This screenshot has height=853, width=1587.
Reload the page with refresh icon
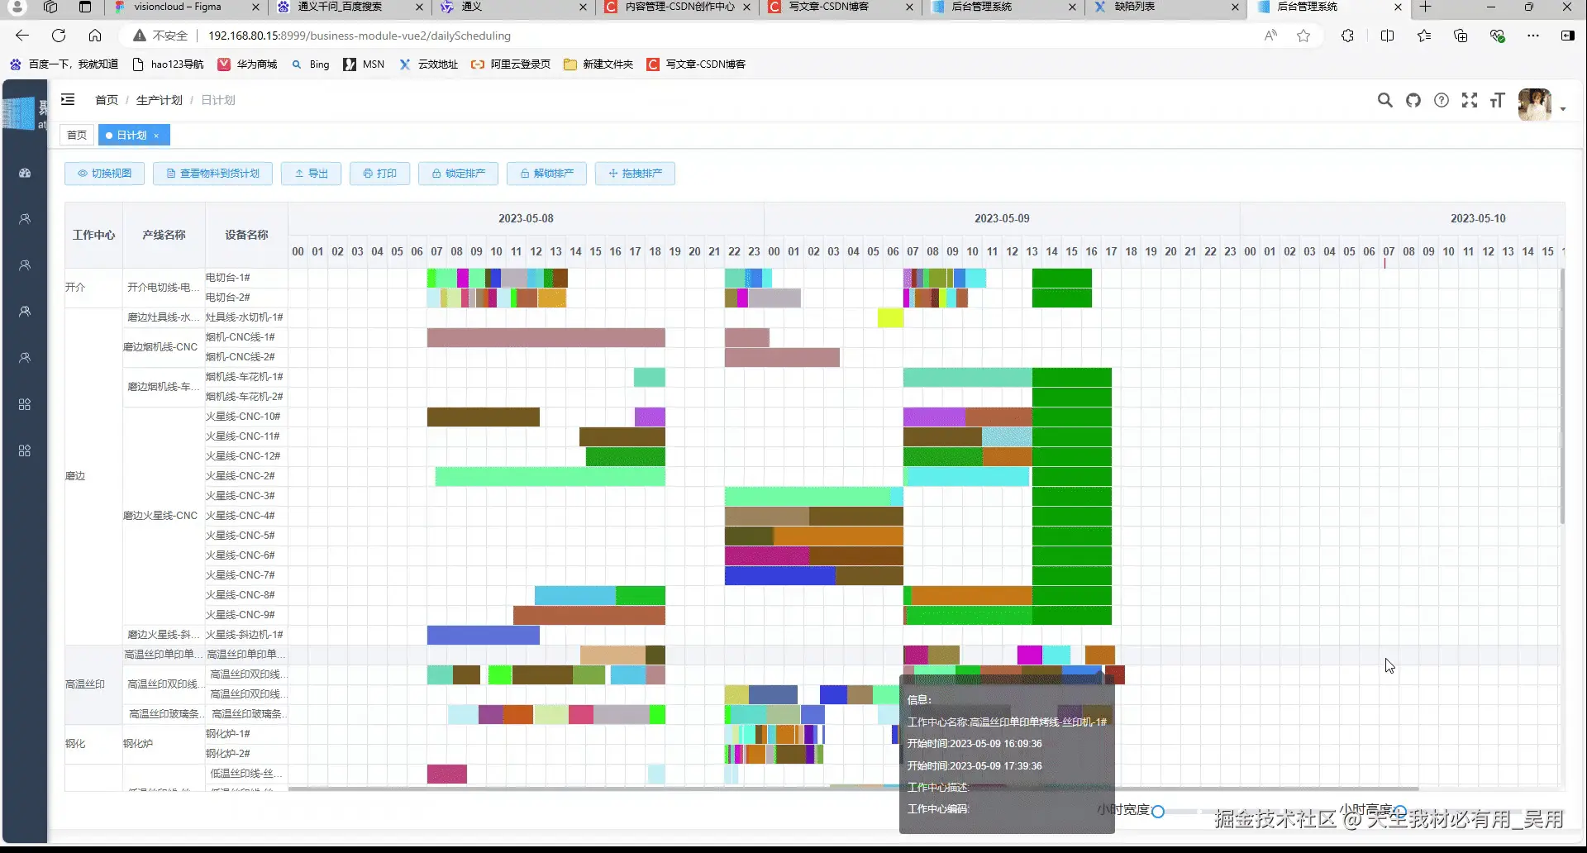(59, 36)
